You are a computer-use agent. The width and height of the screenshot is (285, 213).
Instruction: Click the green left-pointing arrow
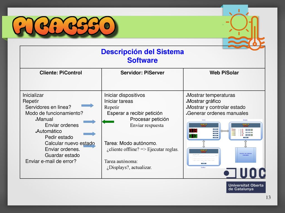108,122
